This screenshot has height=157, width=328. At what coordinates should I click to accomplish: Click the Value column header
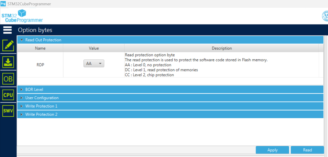(x=94, y=48)
